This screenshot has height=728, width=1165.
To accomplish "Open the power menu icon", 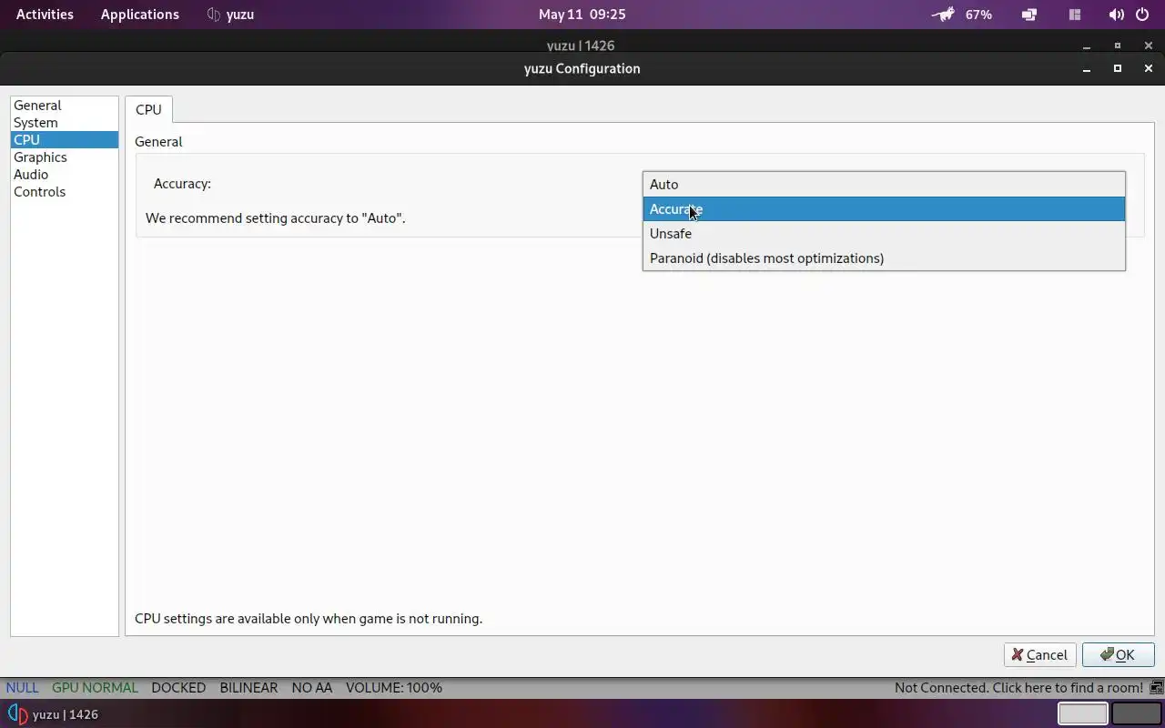I will (x=1142, y=15).
